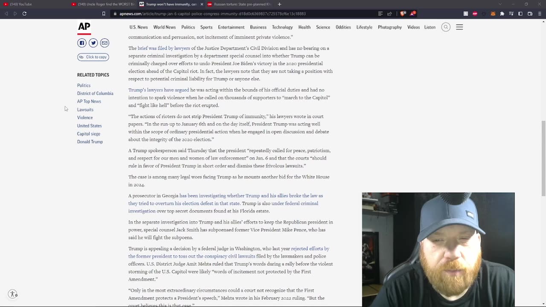This screenshot has width=546, height=307.
Task: Open the Brave Shields lion icon
Action: (403, 14)
